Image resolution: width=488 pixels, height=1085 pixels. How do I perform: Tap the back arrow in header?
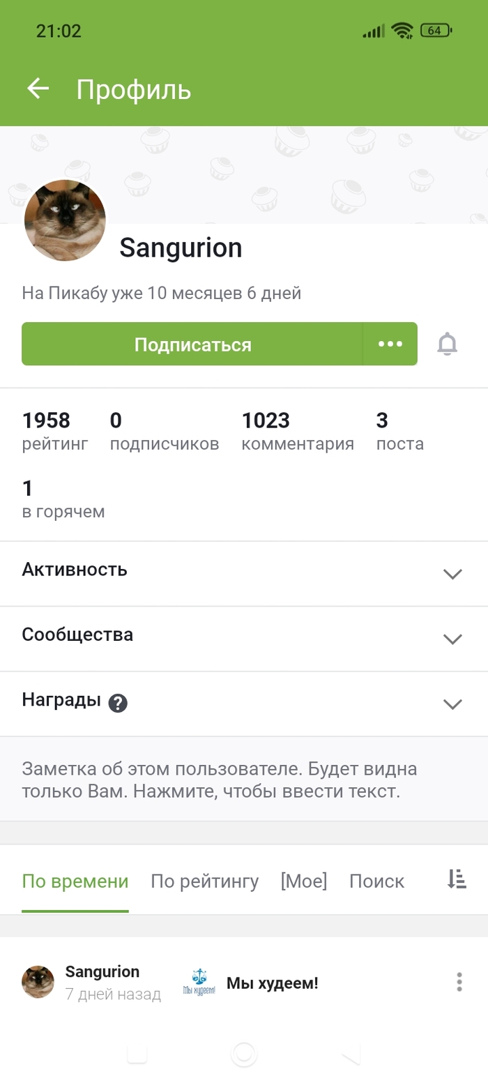pos(38,89)
